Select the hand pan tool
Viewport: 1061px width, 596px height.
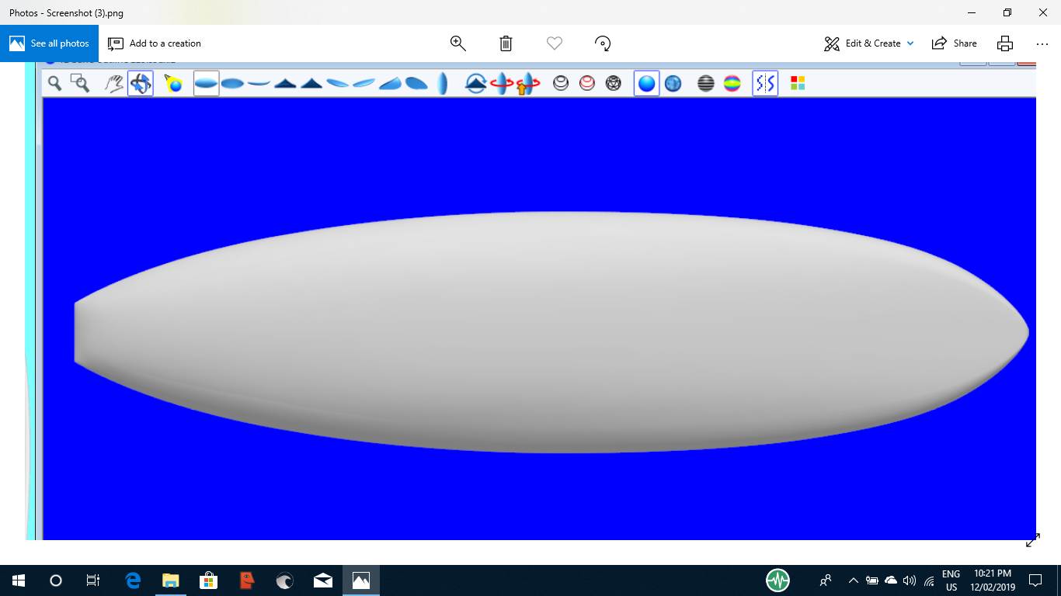tap(114, 83)
